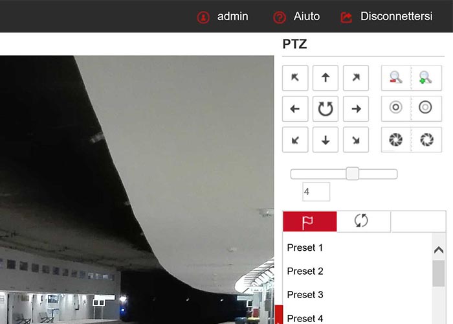Click Disconnettersi to log out
453x324 pixels.
387,17
